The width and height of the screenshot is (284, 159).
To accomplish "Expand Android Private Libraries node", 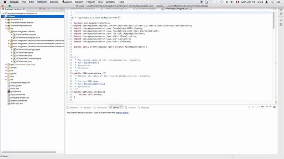I will pos(6,23).
